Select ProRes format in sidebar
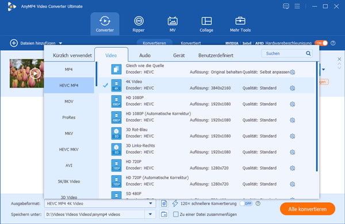 (69, 117)
